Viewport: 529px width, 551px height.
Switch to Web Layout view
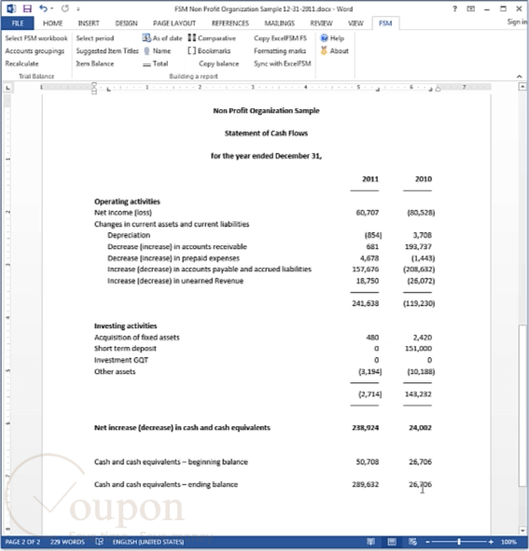click(x=412, y=542)
